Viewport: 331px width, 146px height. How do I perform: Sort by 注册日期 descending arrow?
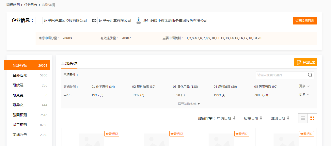288,118
